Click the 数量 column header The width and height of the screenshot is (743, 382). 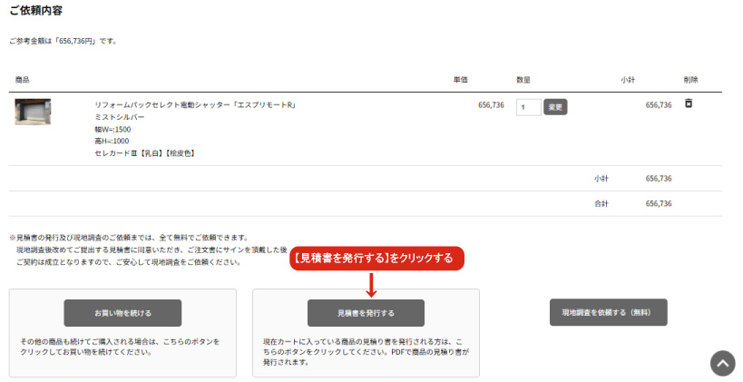point(523,80)
